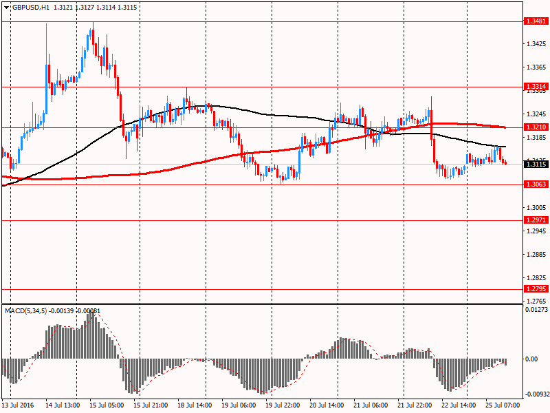Click the MACD scale value 0.01273
Image resolution: width=550 pixels, height=413 pixels.
(x=536, y=309)
